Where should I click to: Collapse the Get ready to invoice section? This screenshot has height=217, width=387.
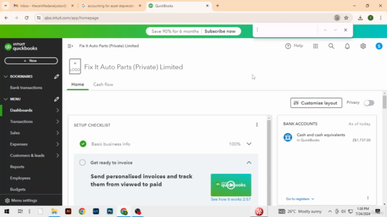tap(249, 163)
